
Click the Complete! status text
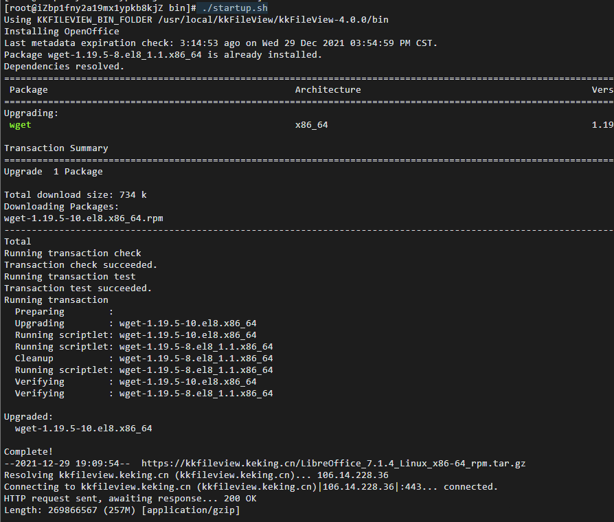(x=28, y=452)
